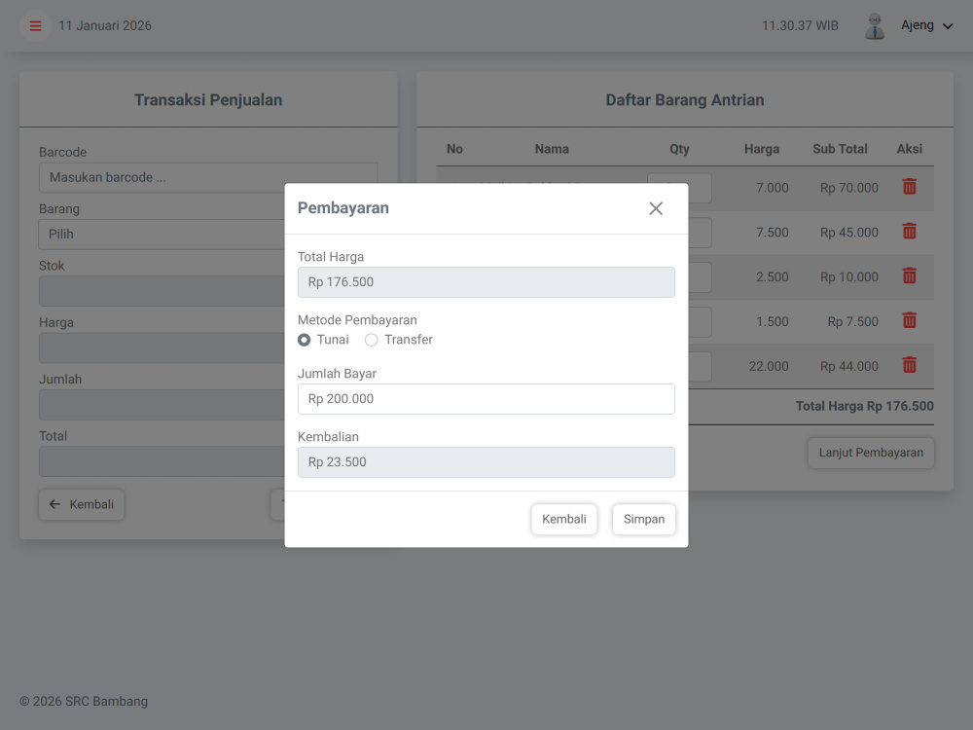Image resolution: width=973 pixels, height=730 pixels.
Task: Click the user avatar icon
Action: point(875,26)
